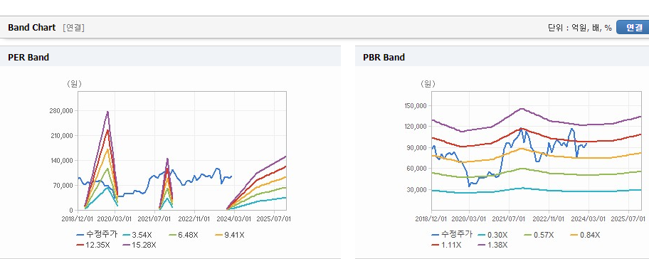Image resolution: width=649 pixels, height=259 pixels.
Task: Click the (원) unit label above PER chart
Action: (x=75, y=84)
